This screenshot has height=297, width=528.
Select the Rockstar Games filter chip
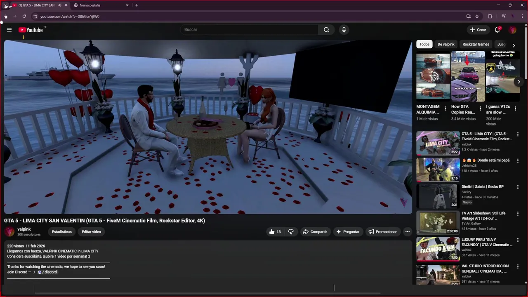click(x=476, y=44)
